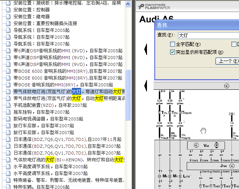Select 水平高度调节系统,自车型年2005起 entry

click(51, 167)
